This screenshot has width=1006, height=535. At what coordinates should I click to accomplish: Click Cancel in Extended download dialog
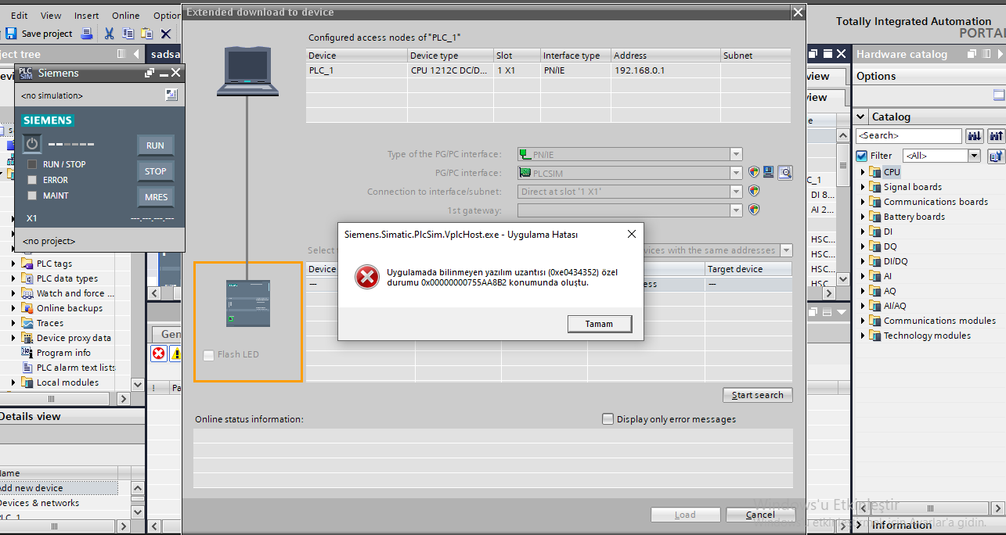(760, 515)
